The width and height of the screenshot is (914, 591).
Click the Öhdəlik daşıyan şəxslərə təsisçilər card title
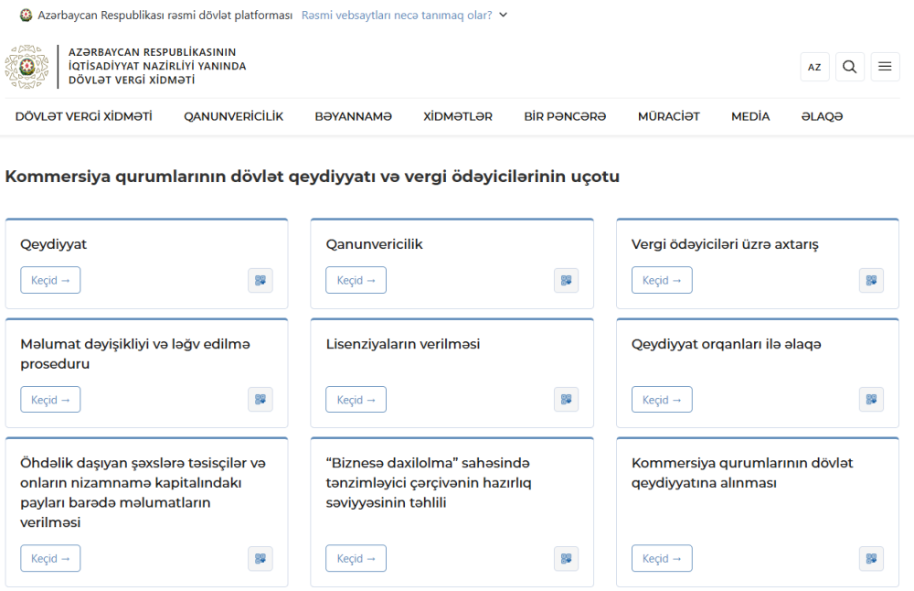[x=143, y=492]
